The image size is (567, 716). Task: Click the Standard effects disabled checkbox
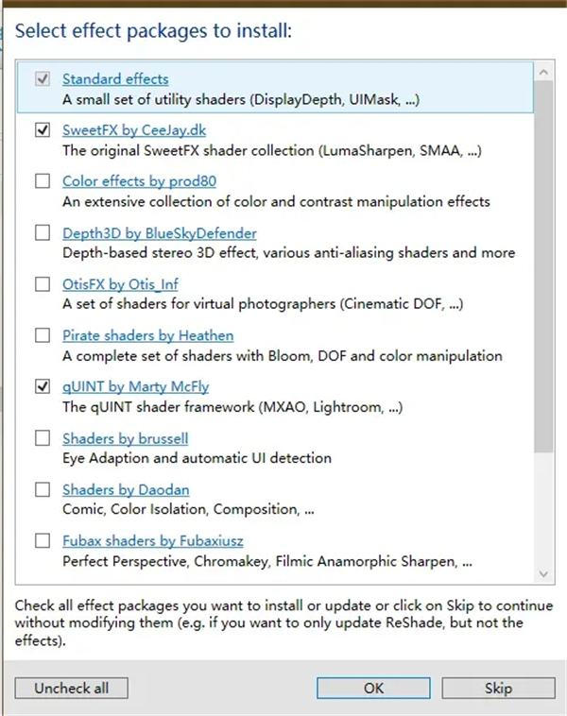tap(43, 78)
